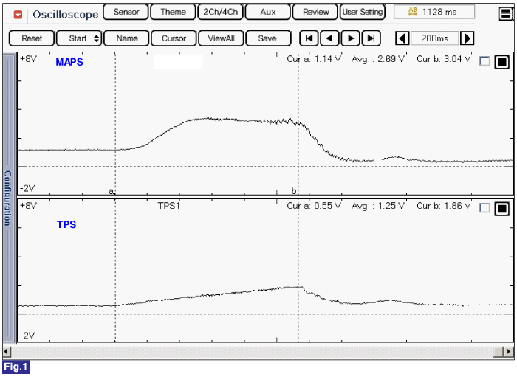Click the window layout icon at top right
517x377 pixels.
point(506,14)
